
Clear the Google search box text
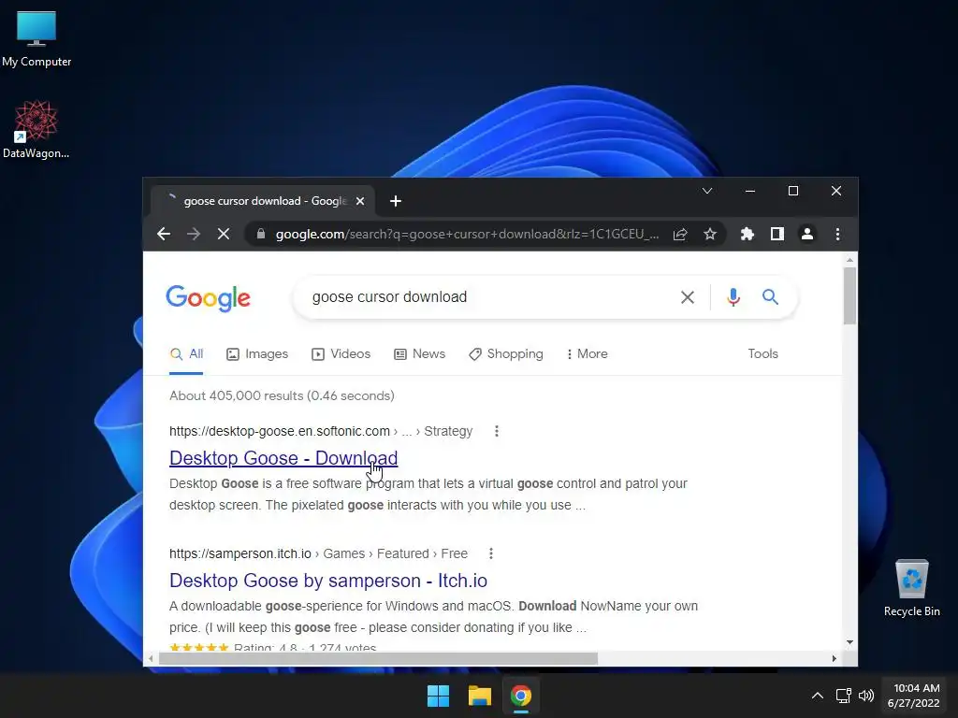point(688,297)
